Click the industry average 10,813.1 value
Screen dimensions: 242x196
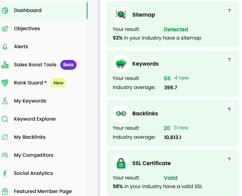click(173, 137)
